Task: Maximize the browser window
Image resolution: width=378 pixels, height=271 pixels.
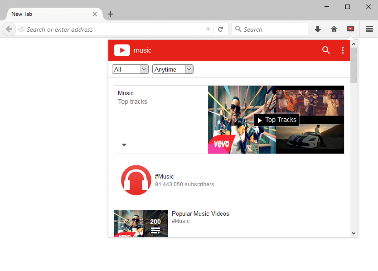Action: point(348,7)
